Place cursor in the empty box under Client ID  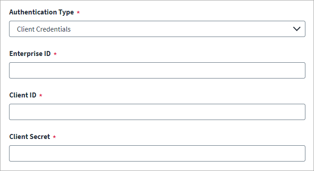coord(157,112)
